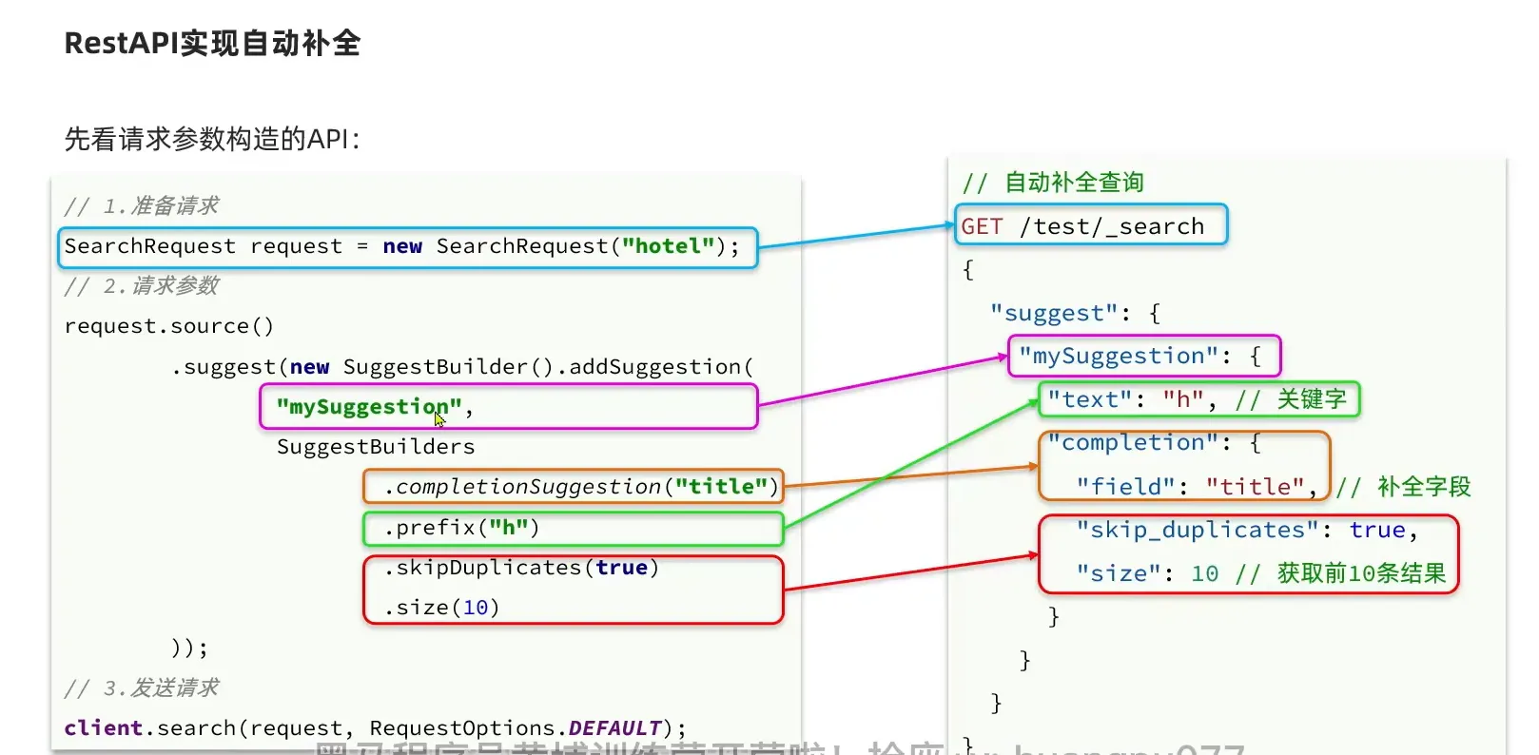
Task: Click the JSON key "completion": {
Action: tap(1155, 443)
